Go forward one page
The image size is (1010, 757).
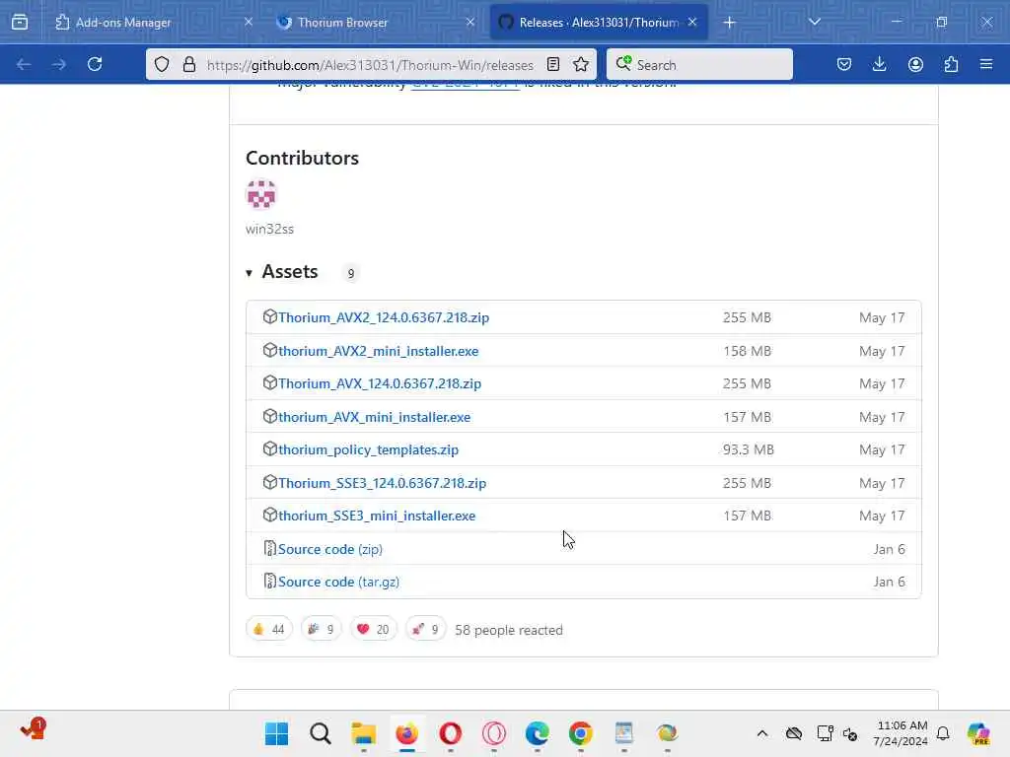(x=58, y=64)
